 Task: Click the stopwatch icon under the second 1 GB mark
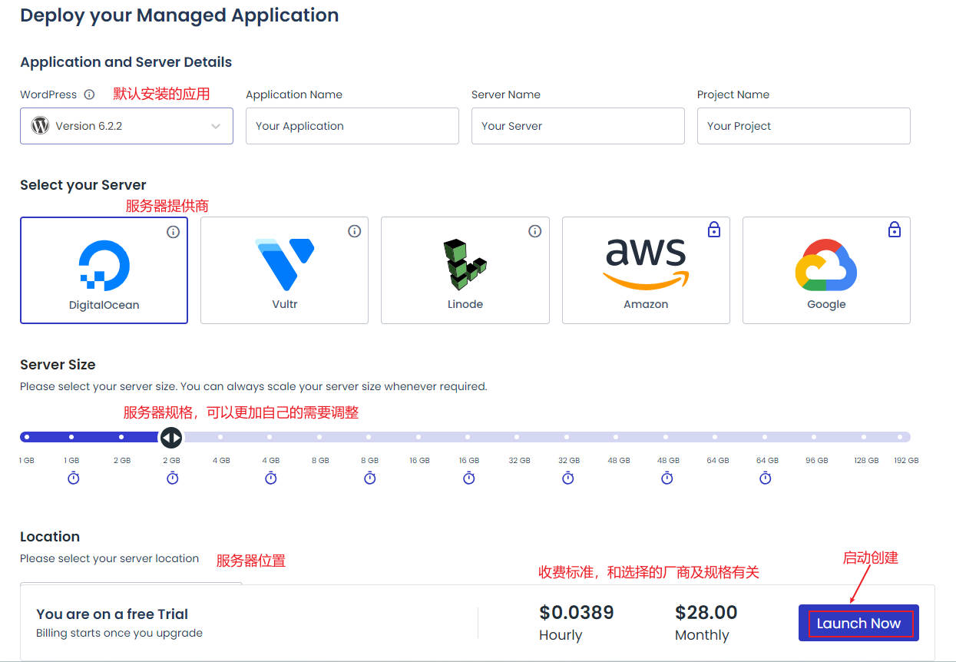pyautogui.click(x=73, y=478)
